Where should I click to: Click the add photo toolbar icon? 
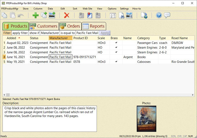[x=52, y=15]
